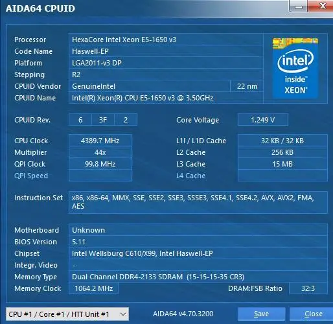Select the Processor name field

(x=166, y=40)
